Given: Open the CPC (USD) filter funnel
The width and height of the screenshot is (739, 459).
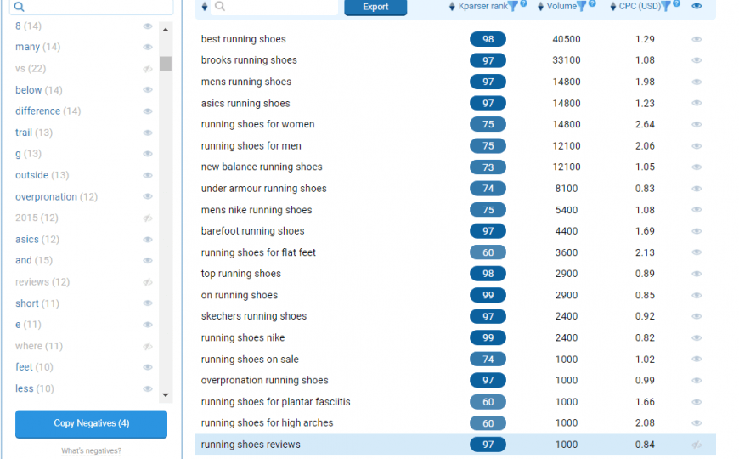Looking at the screenshot, I should 666,6.
